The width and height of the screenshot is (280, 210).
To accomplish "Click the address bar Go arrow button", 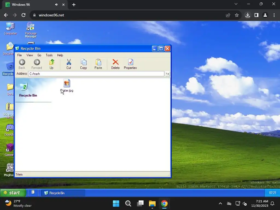I will (167, 74).
